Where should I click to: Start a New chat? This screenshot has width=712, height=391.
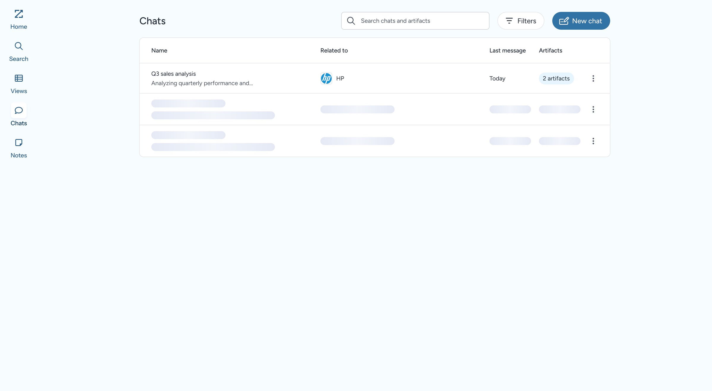581,21
